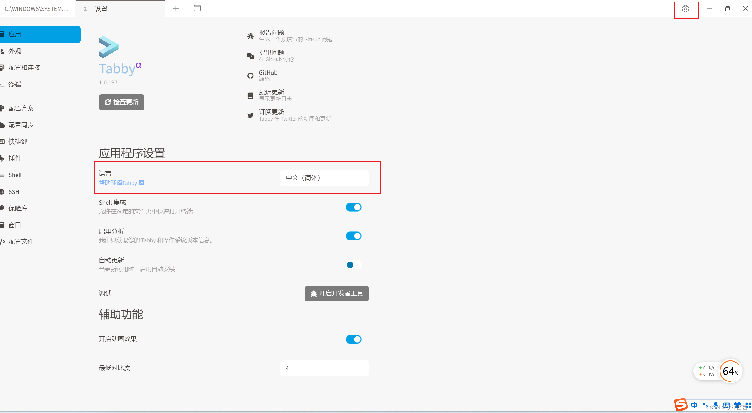Click the bug icon for 报告问题
This screenshot has width=752, height=413.
tap(250, 36)
